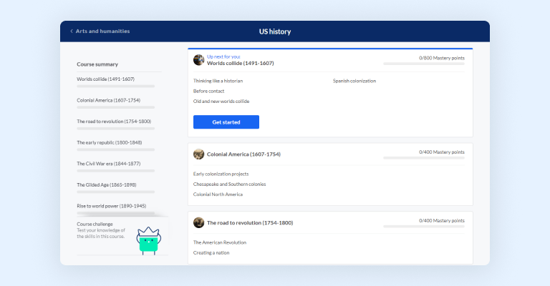550x286 pixels.
Task: Open The Gilded Age (1865-1898) sidebar unit
Action: click(106, 184)
